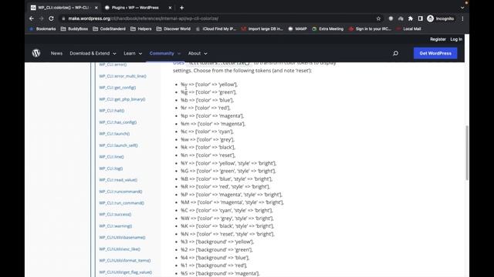494x277 pixels.
Task: Open the CodeStandard bookmark folder
Action: pos(109,28)
